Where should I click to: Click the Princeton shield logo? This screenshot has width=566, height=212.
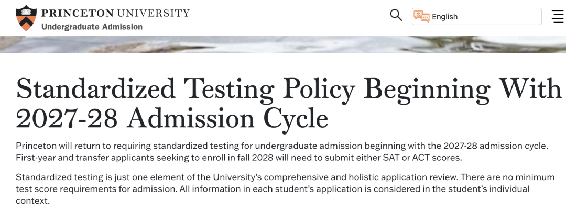[26, 17]
